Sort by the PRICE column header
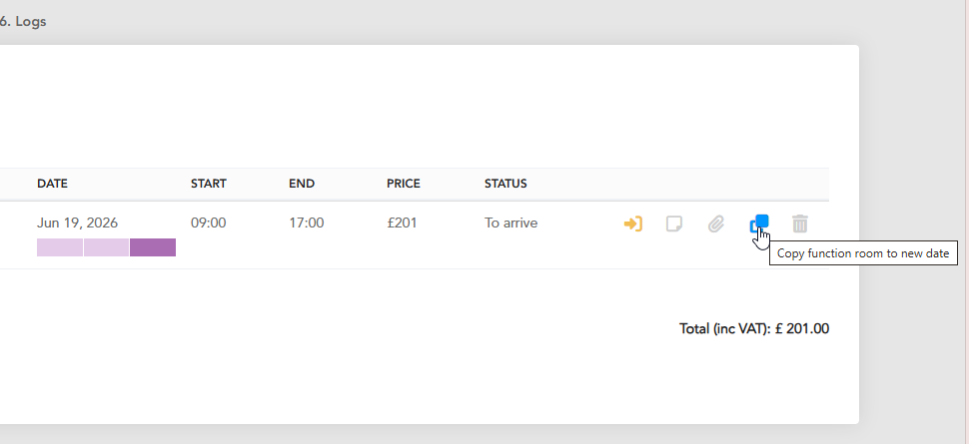The width and height of the screenshot is (969, 444). (404, 184)
